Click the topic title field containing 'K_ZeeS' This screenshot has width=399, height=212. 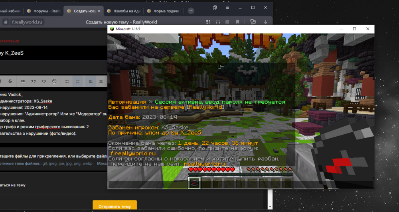click(53, 53)
